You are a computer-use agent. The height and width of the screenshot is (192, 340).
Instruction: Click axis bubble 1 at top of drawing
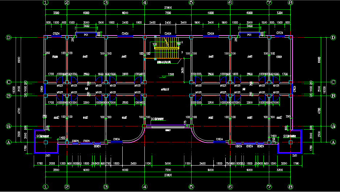click(45, 3)
